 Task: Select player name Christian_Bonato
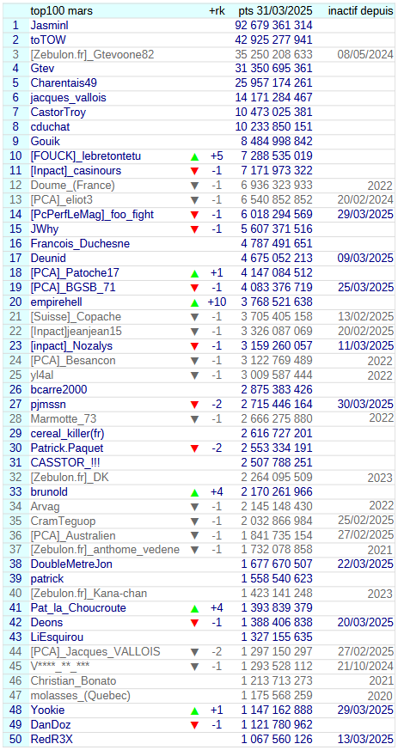click(73, 681)
